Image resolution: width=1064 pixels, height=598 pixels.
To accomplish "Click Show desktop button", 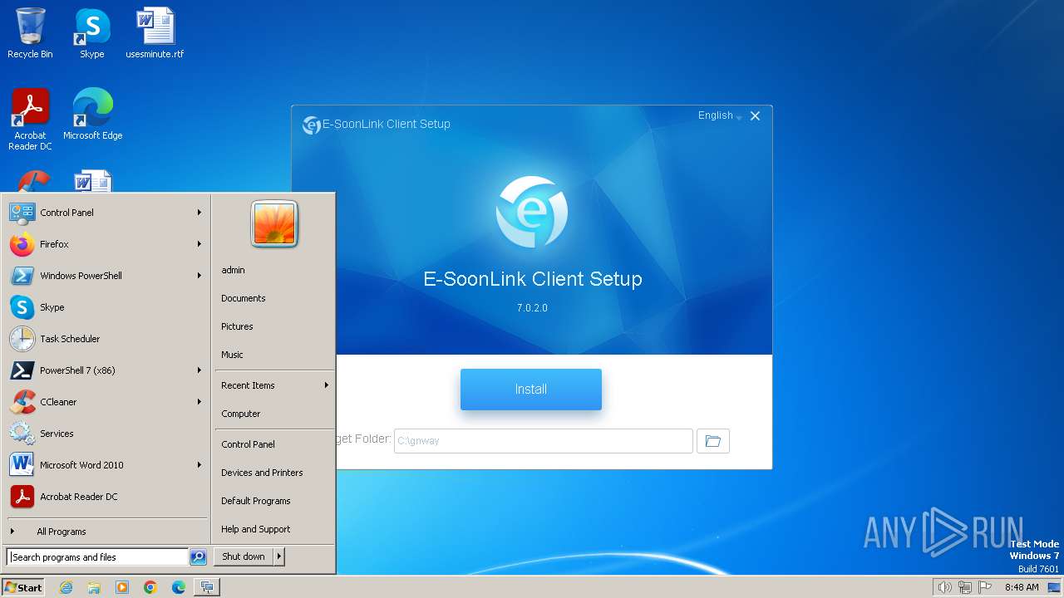I will tap(1054, 587).
